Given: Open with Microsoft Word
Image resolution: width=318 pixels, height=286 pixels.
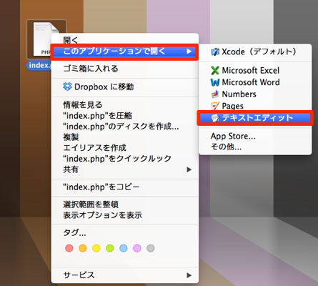Looking at the screenshot, I should tap(255, 82).
